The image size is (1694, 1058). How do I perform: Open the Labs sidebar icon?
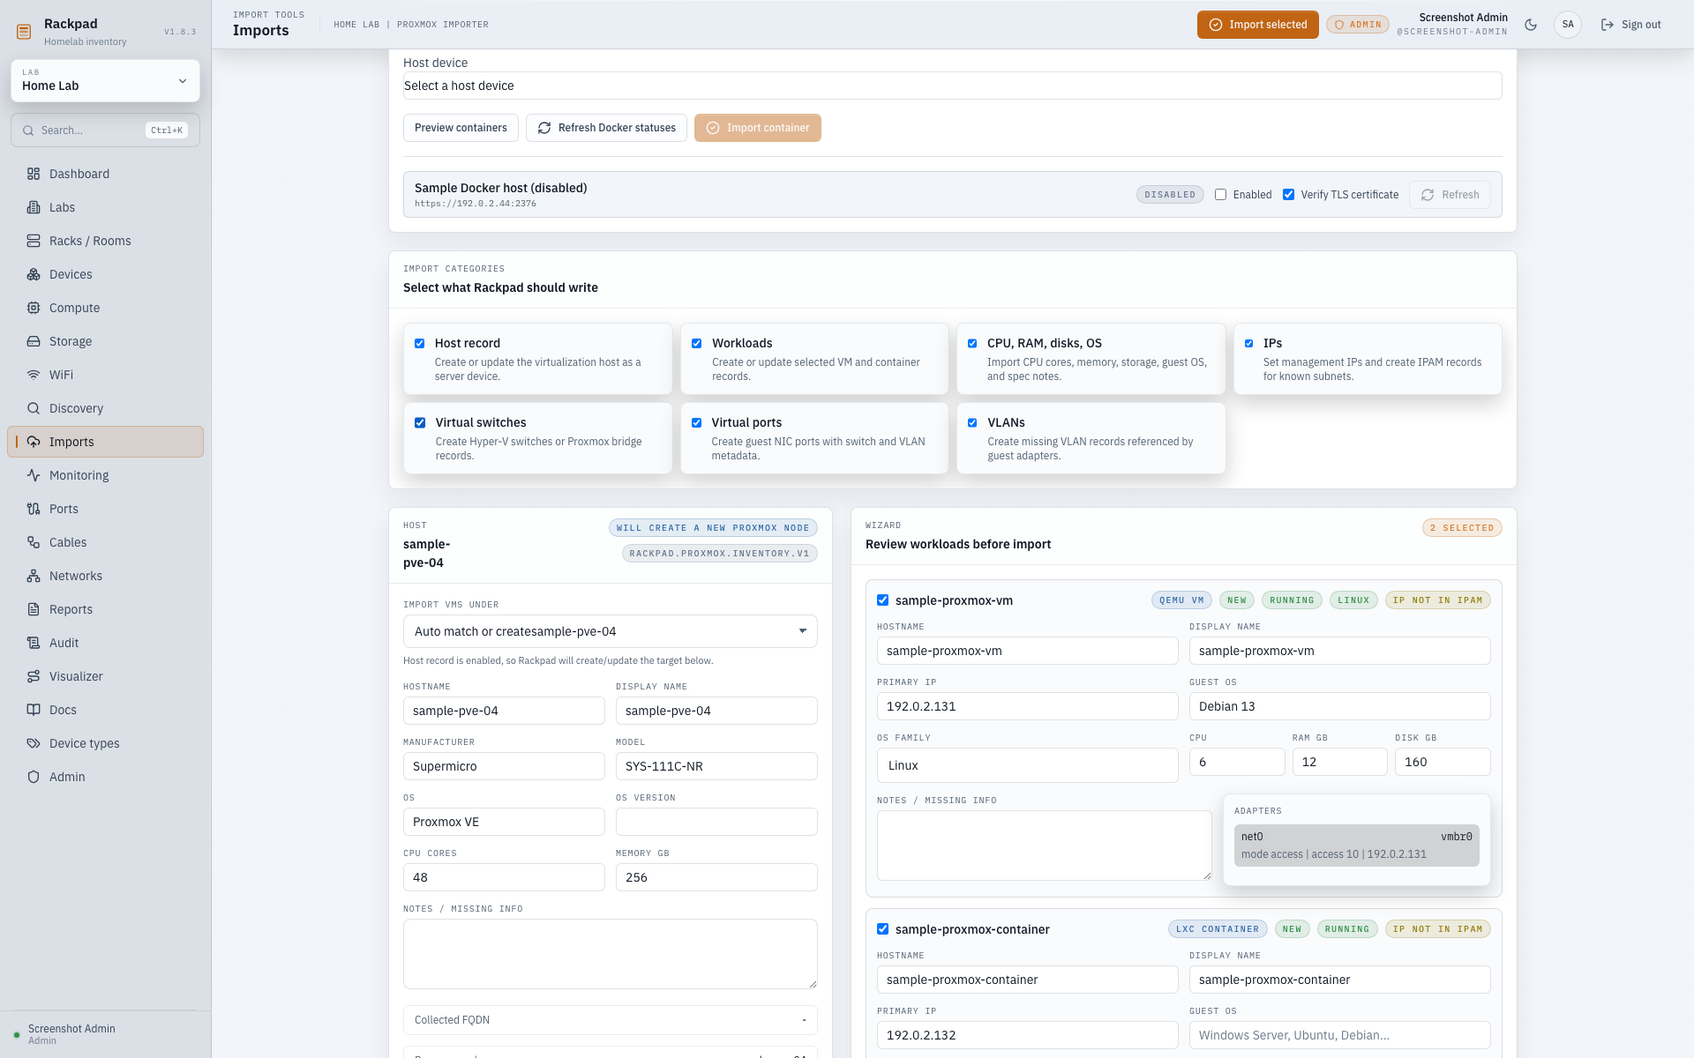(34, 207)
